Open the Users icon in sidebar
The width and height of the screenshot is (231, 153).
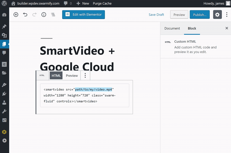[x=4, y=102]
